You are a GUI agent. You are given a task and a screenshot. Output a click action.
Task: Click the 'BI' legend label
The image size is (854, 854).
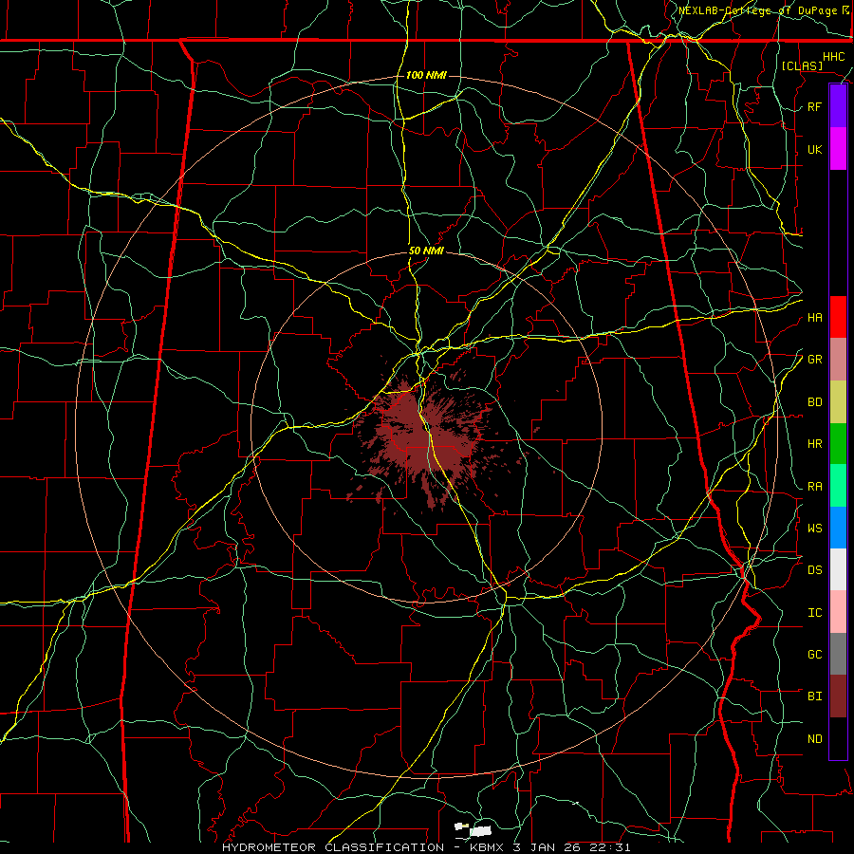click(x=814, y=696)
